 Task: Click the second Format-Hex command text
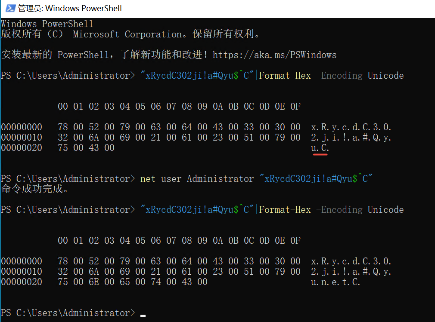285,210
